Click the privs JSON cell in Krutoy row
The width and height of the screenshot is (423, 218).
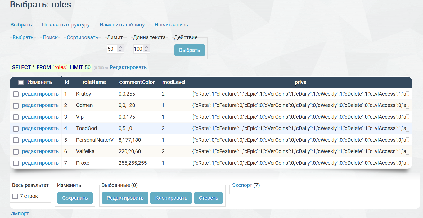click(x=301, y=94)
